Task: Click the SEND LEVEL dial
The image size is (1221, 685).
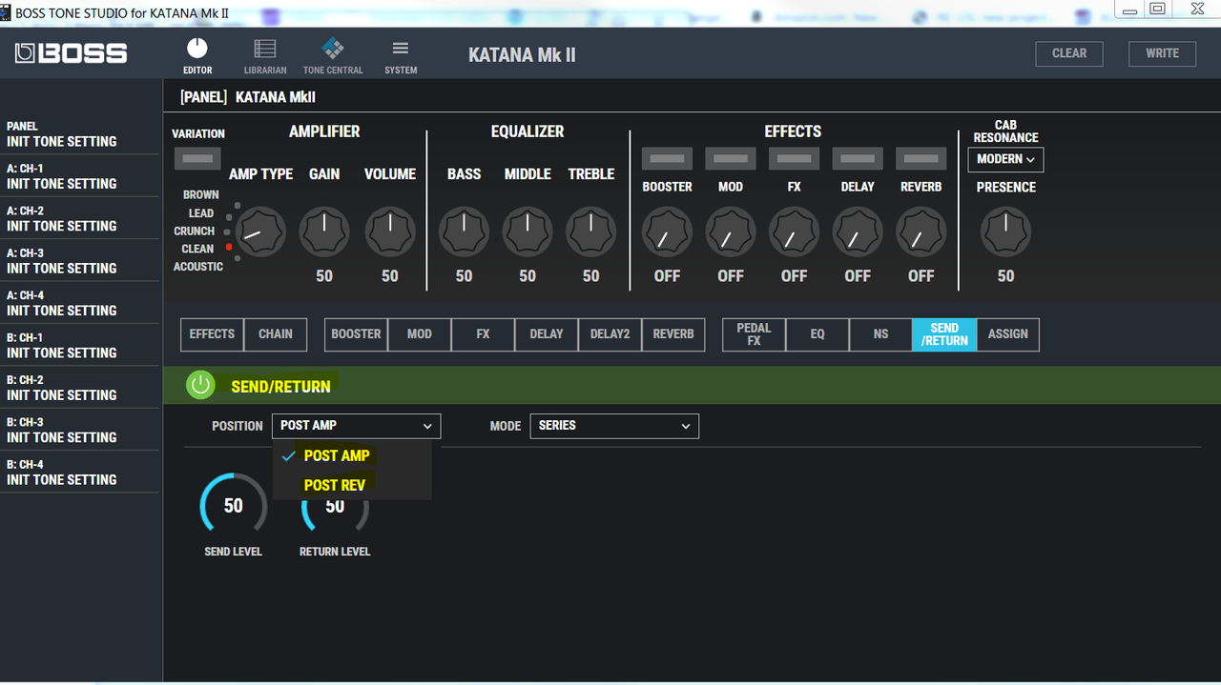Action: coord(234,506)
